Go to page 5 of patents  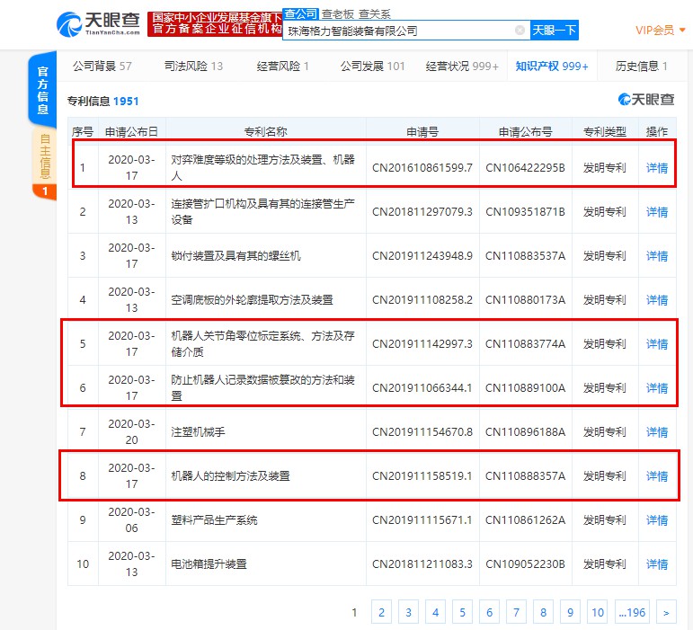click(462, 612)
